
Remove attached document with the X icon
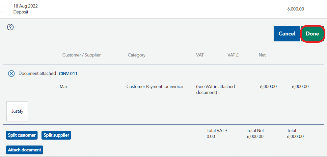click(x=11, y=74)
